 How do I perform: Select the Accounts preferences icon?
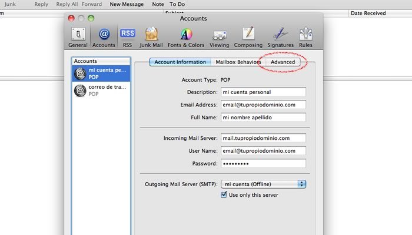tap(104, 37)
